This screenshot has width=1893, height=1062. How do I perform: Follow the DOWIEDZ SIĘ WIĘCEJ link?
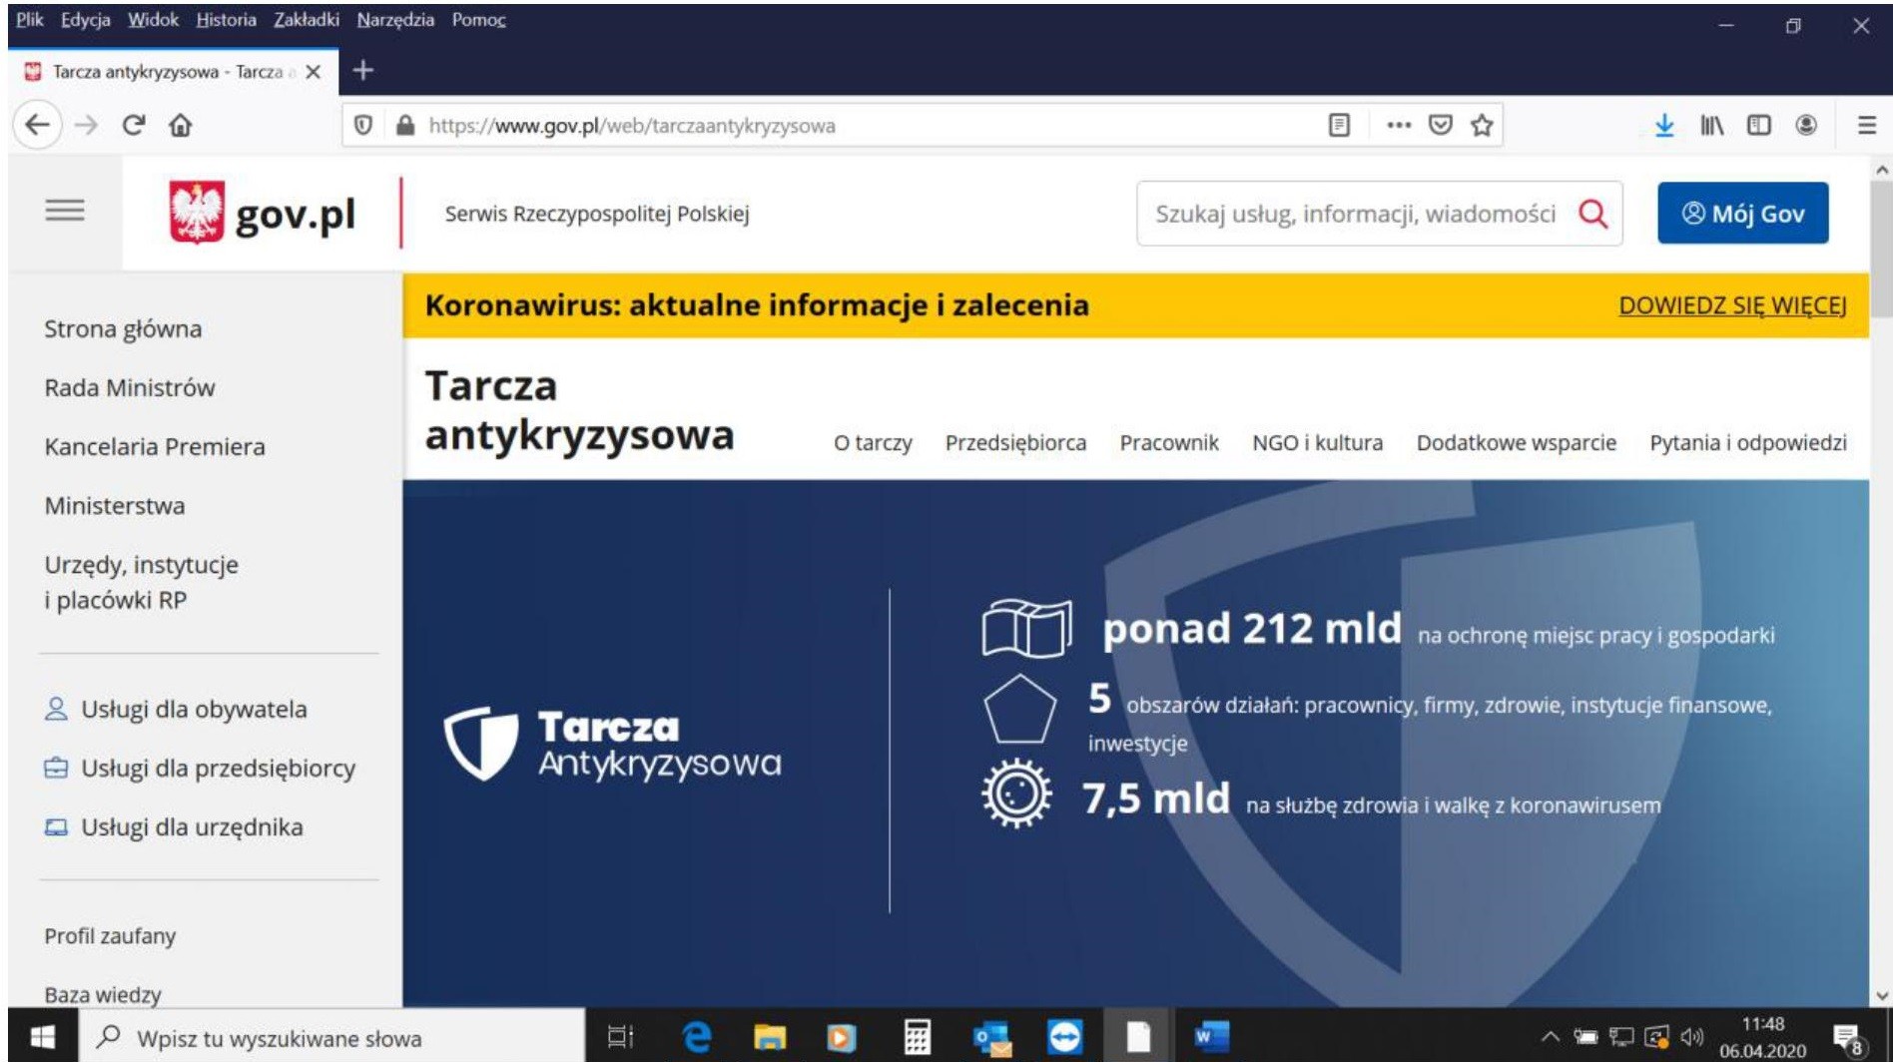coord(1732,305)
